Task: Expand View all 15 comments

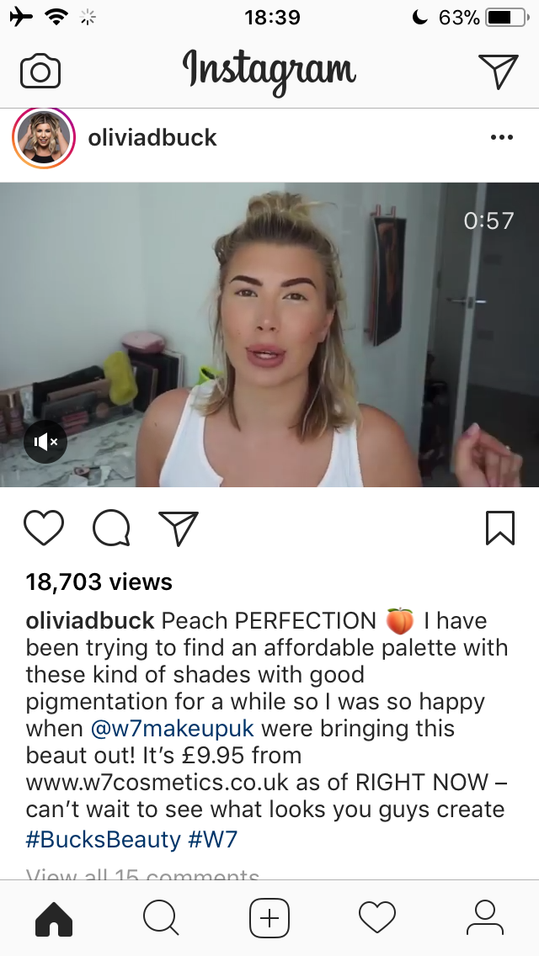Action: [x=142, y=875]
